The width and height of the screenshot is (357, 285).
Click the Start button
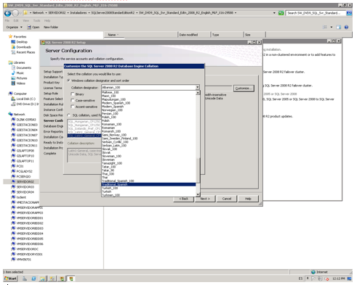10,278
